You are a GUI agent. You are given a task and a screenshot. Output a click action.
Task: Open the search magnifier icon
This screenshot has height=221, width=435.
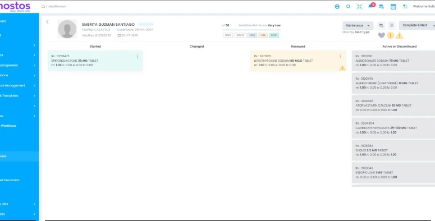tap(348, 7)
